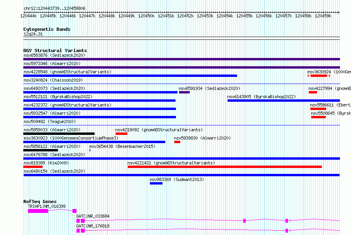Click the tiny blue marker of esv3654438

(x=90, y=150)
